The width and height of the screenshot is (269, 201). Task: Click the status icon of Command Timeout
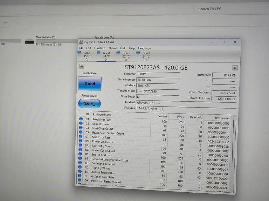click(80, 163)
